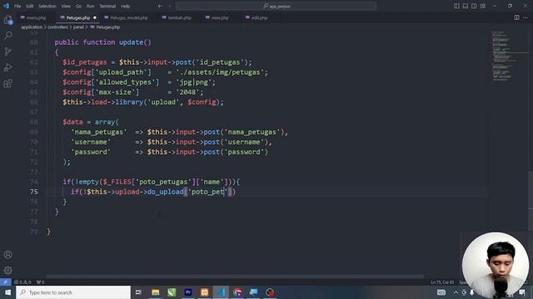Click 'do_upload' on line 75
This screenshot has height=299, width=533.
point(165,192)
